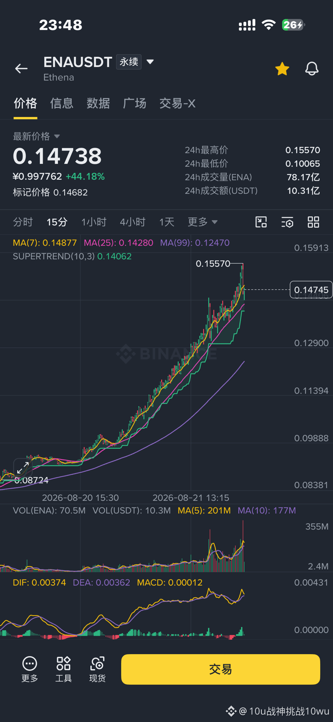Image resolution: width=333 pixels, height=722 pixels.
Task: Tap the 0.12900 price axis label
Action: click(x=311, y=343)
